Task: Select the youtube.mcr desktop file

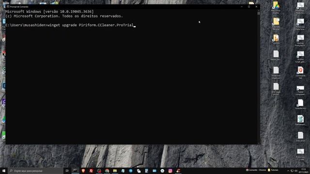Action: point(300,104)
